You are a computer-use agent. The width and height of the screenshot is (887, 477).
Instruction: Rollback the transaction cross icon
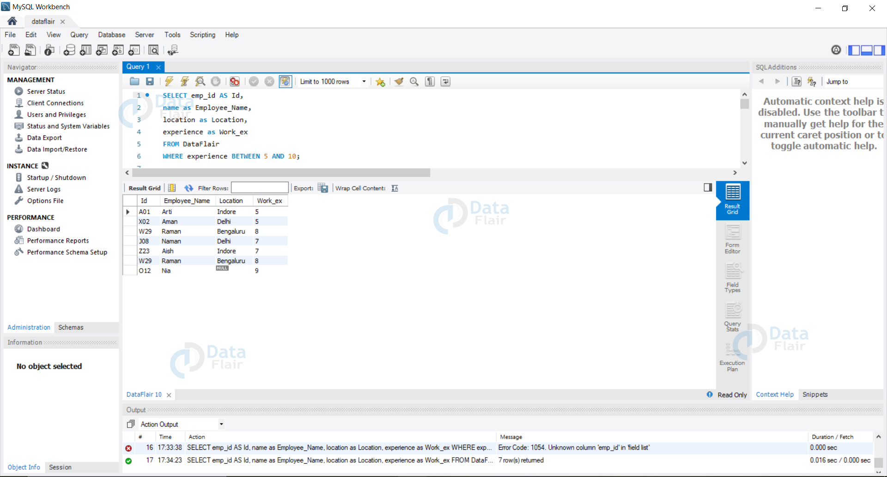(x=269, y=82)
